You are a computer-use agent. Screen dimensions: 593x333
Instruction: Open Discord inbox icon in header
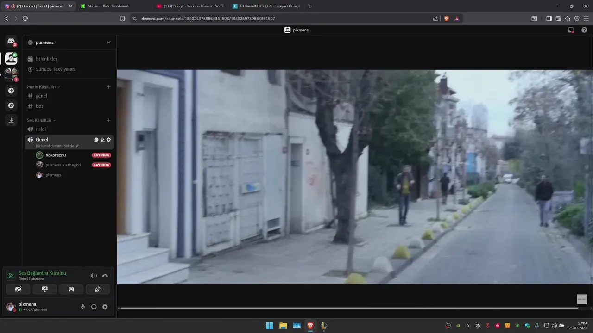click(571, 30)
